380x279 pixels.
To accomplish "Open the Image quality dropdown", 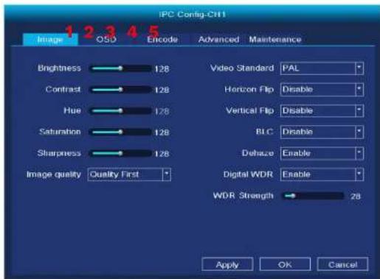I will [x=129, y=174].
